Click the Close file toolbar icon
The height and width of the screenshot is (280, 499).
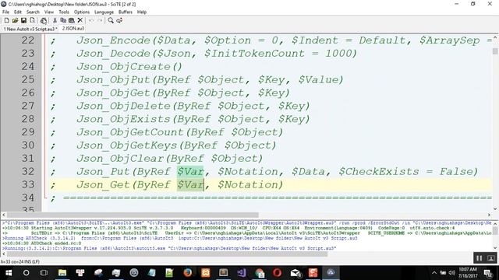(32, 21)
